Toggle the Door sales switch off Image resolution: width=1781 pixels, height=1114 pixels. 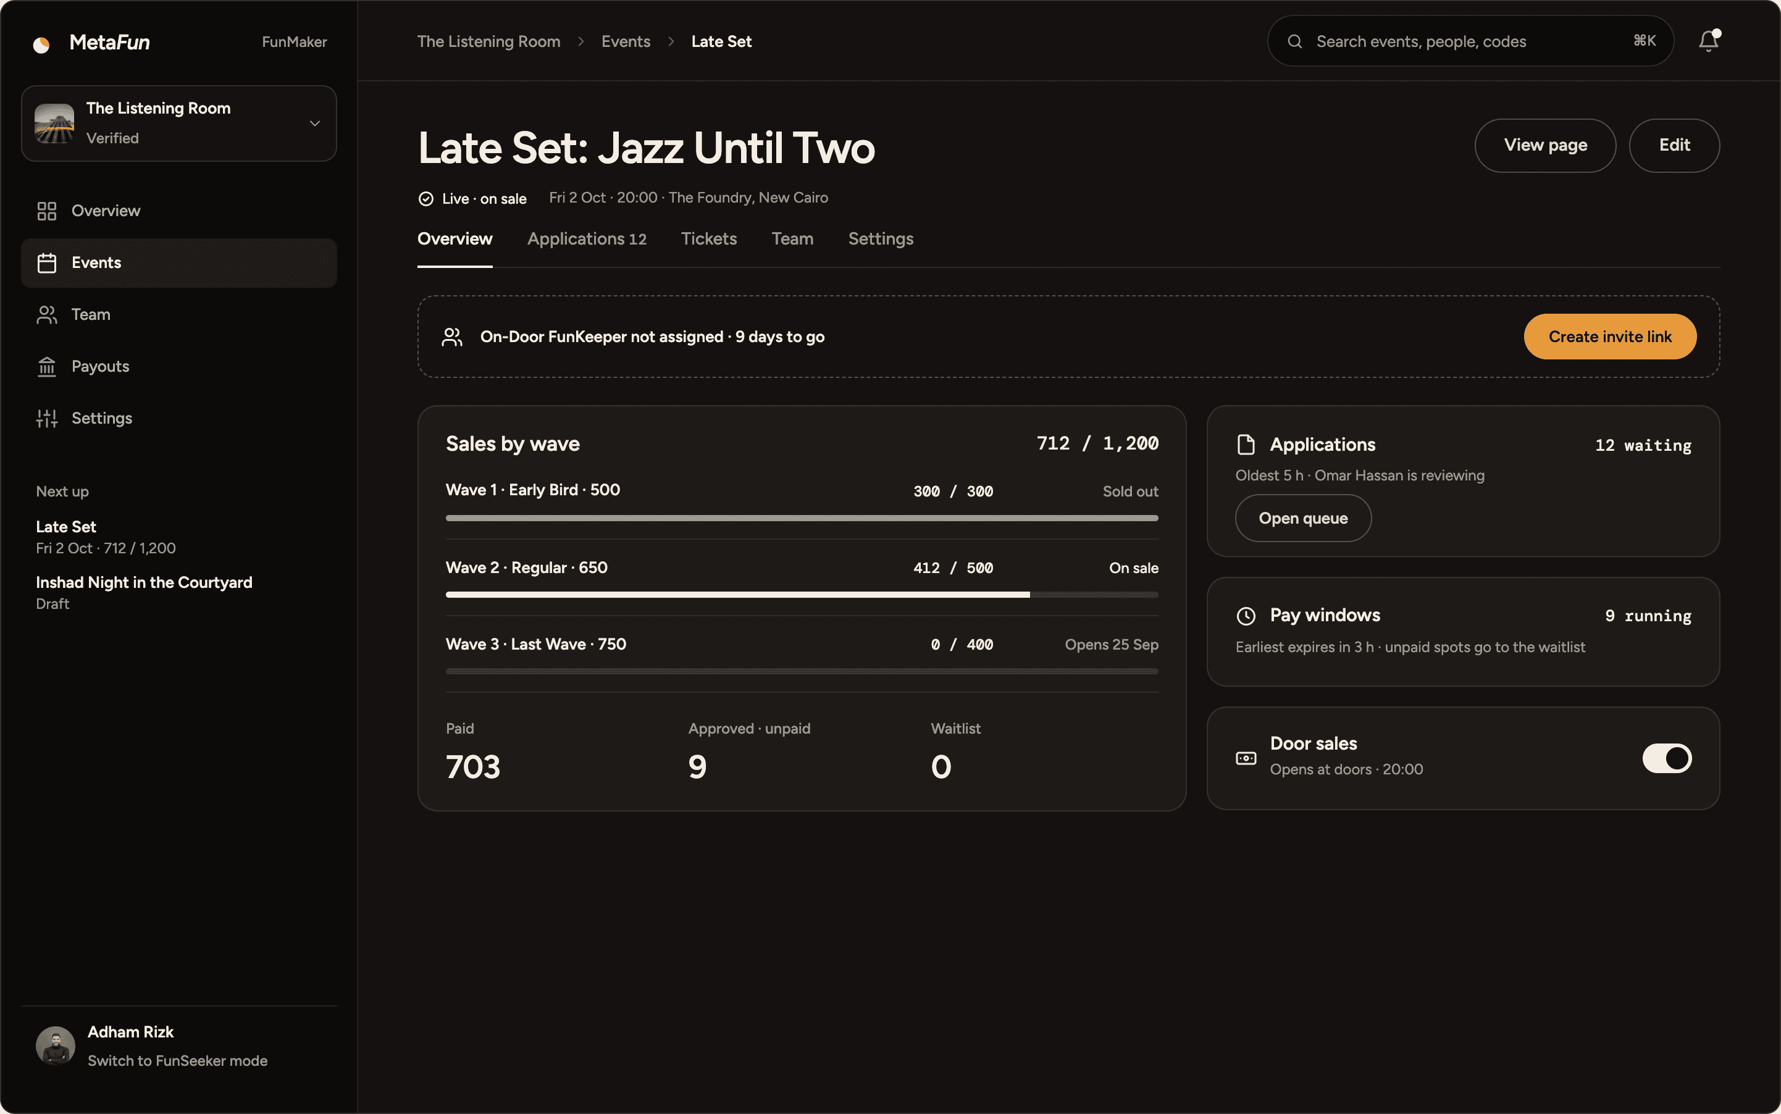1666,758
